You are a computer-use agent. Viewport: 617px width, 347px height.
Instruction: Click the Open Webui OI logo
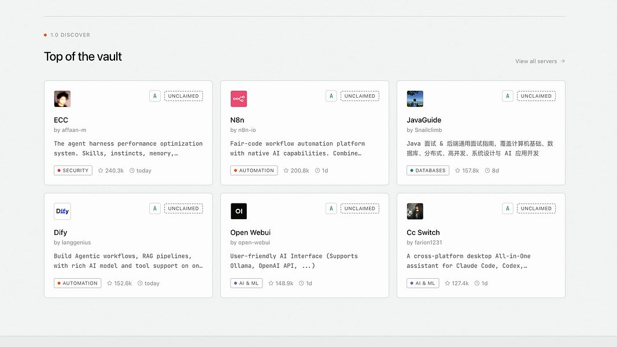click(x=238, y=211)
